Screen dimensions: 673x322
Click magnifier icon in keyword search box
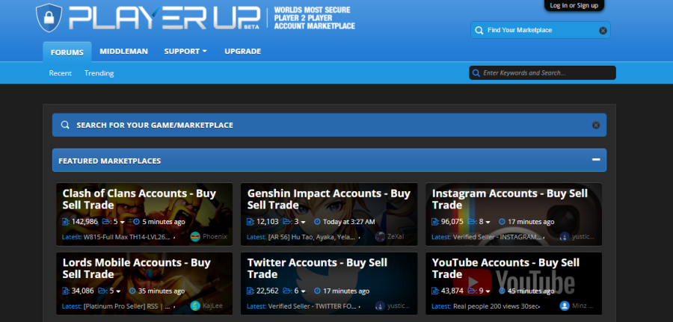[476, 73]
